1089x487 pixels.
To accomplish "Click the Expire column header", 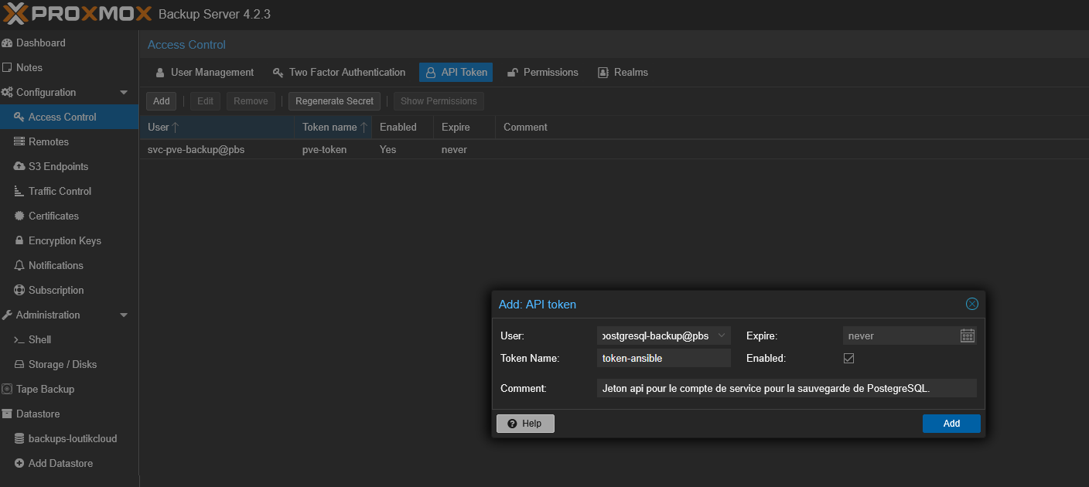I will click(x=464, y=127).
